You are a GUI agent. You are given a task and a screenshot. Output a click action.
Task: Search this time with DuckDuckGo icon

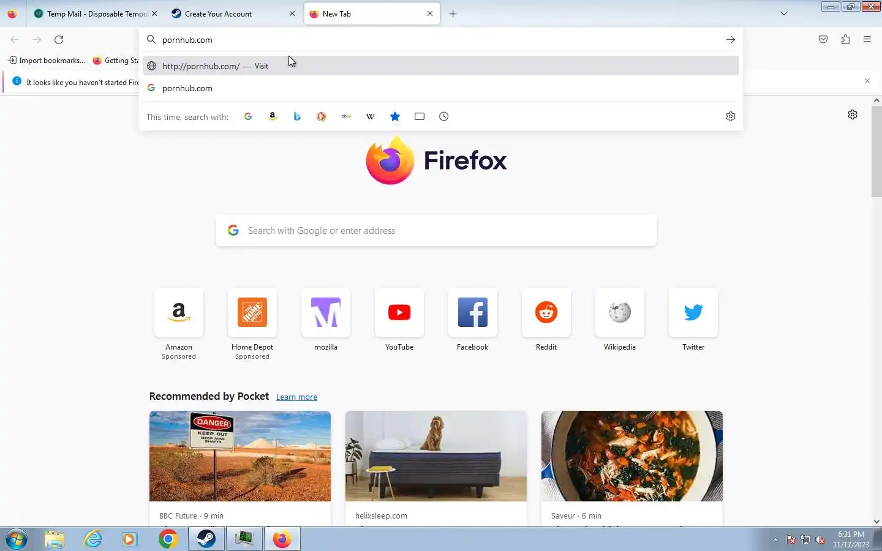pos(322,116)
